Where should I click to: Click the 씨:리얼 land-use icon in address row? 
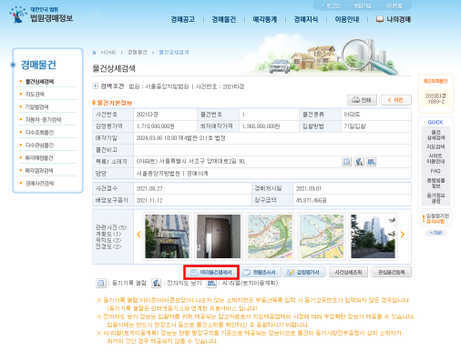371,162
